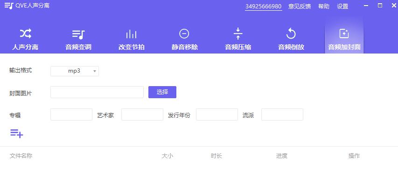
Task: Select the 发行年份 release year field
Action: point(216,114)
